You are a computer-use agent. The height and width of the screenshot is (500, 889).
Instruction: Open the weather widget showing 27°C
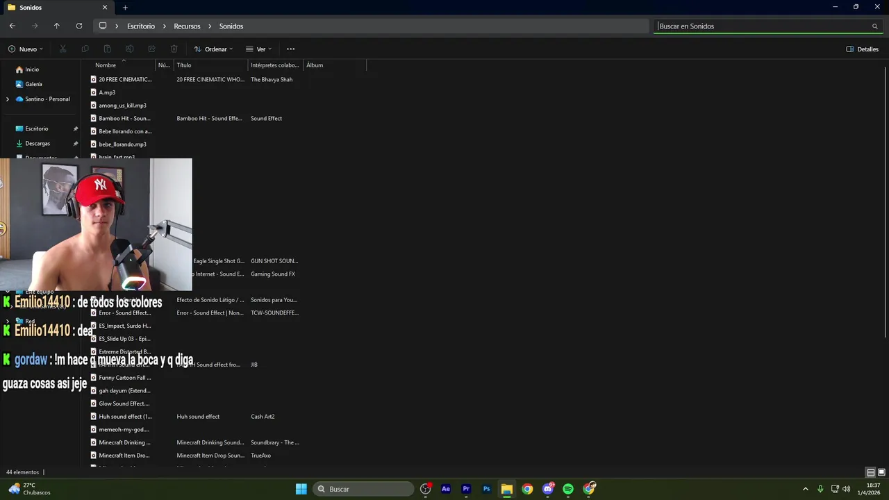(30, 489)
